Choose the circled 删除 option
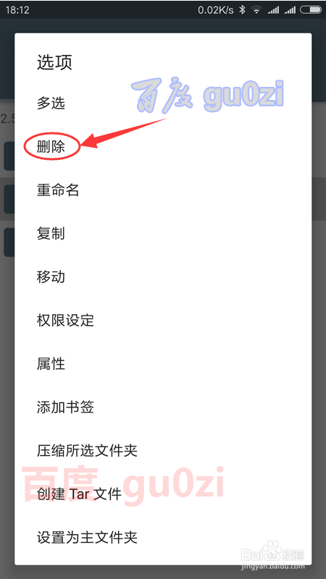The height and width of the screenshot is (579, 326). tap(163, 147)
